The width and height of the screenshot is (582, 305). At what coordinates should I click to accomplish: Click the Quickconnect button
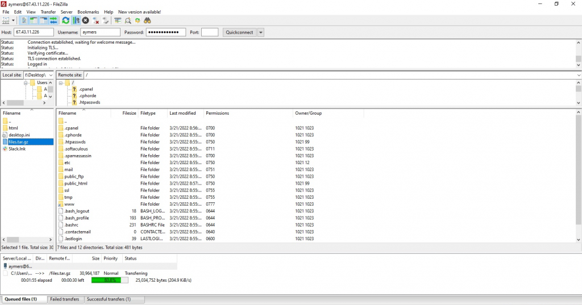pos(239,32)
